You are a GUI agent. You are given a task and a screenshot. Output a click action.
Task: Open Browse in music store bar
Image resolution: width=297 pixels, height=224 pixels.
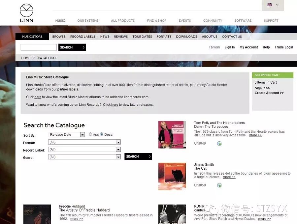tap(59, 37)
